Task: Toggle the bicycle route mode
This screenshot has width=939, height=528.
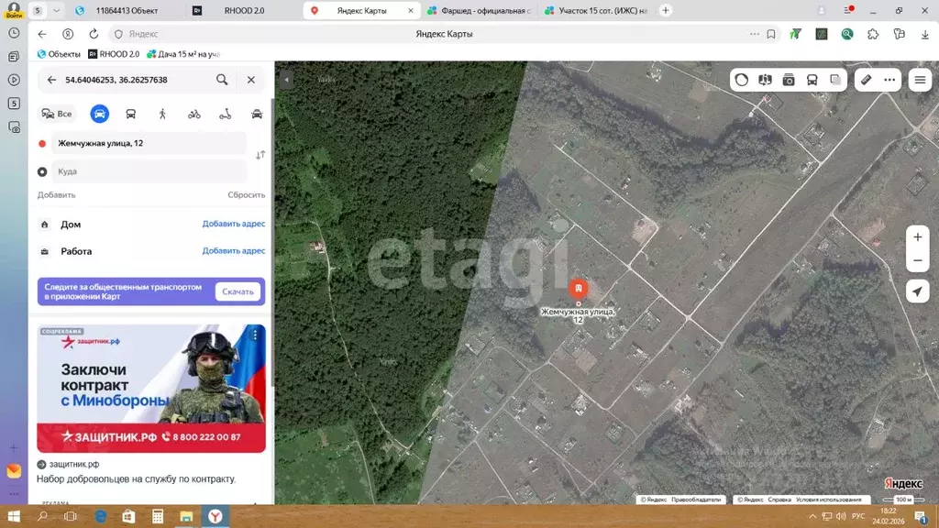Action: [193, 114]
